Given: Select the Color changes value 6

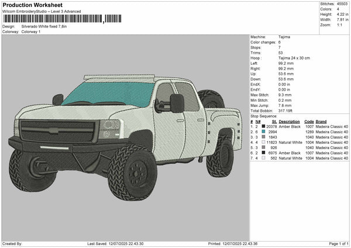Looking at the screenshot, I should tap(280, 42).
